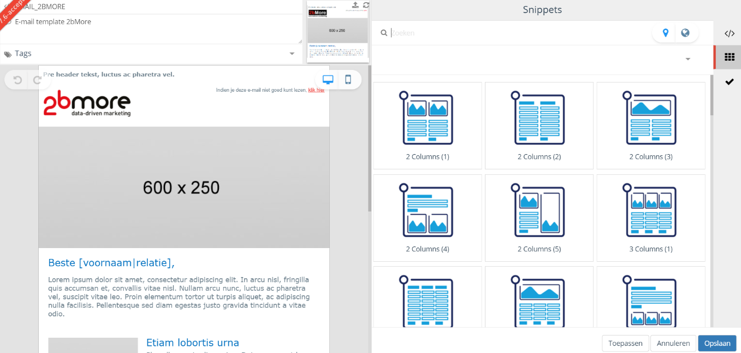
Task: Focus the Zoeken search field
Action: [x=519, y=33]
